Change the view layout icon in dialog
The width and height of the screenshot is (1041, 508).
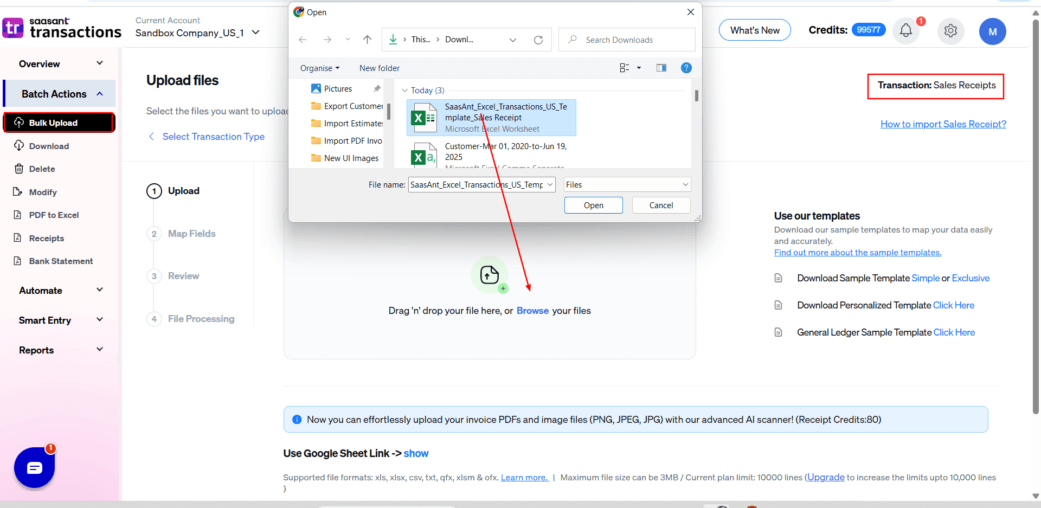[x=624, y=68]
